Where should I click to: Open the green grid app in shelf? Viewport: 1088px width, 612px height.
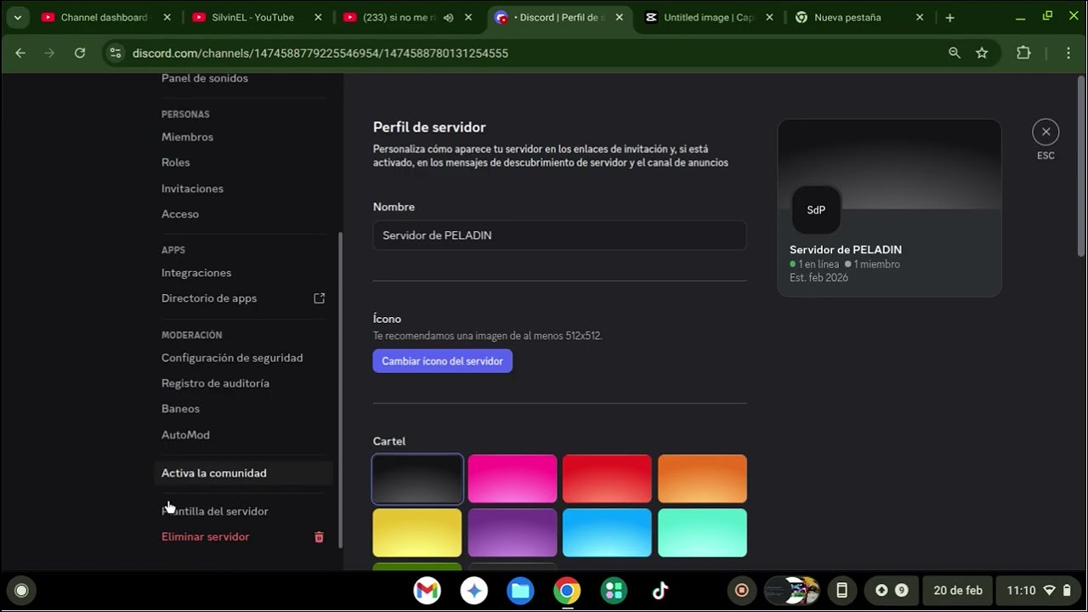tap(613, 591)
